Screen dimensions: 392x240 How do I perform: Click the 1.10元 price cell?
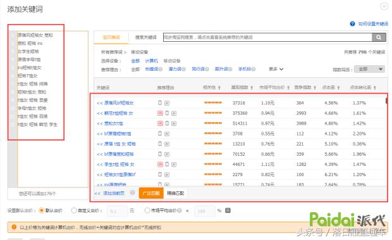click(x=267, y=103)
